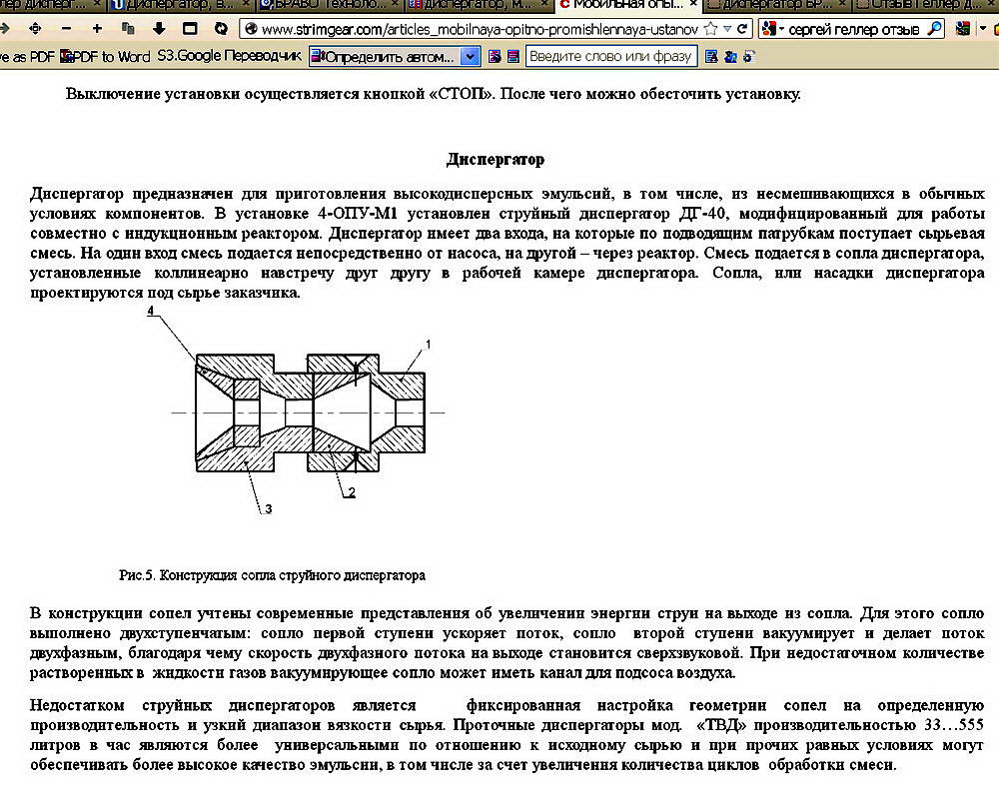Image resolution: width=999 pixels, height=798 pixels.
Task: Click the striped list translator toolbar icon
Action: 512,57
